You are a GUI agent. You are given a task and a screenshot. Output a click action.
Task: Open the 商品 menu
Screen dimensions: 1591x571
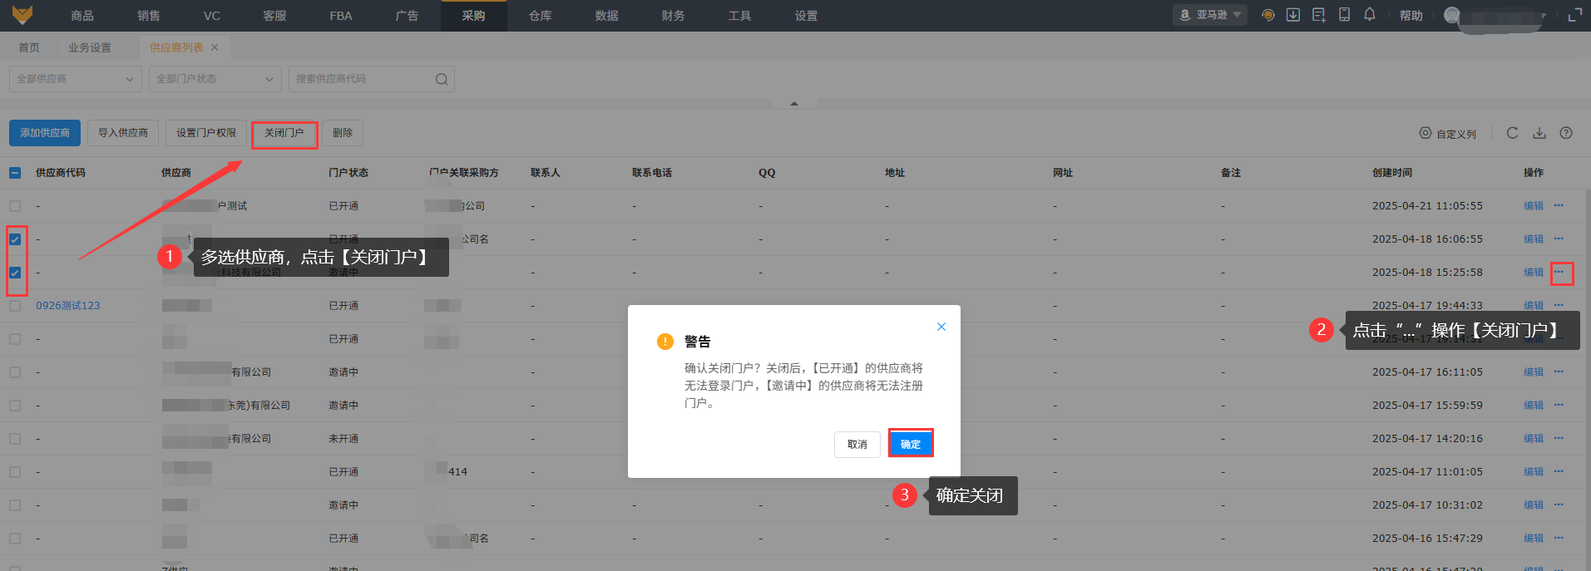pyautogui.click(x=82, y=15)
